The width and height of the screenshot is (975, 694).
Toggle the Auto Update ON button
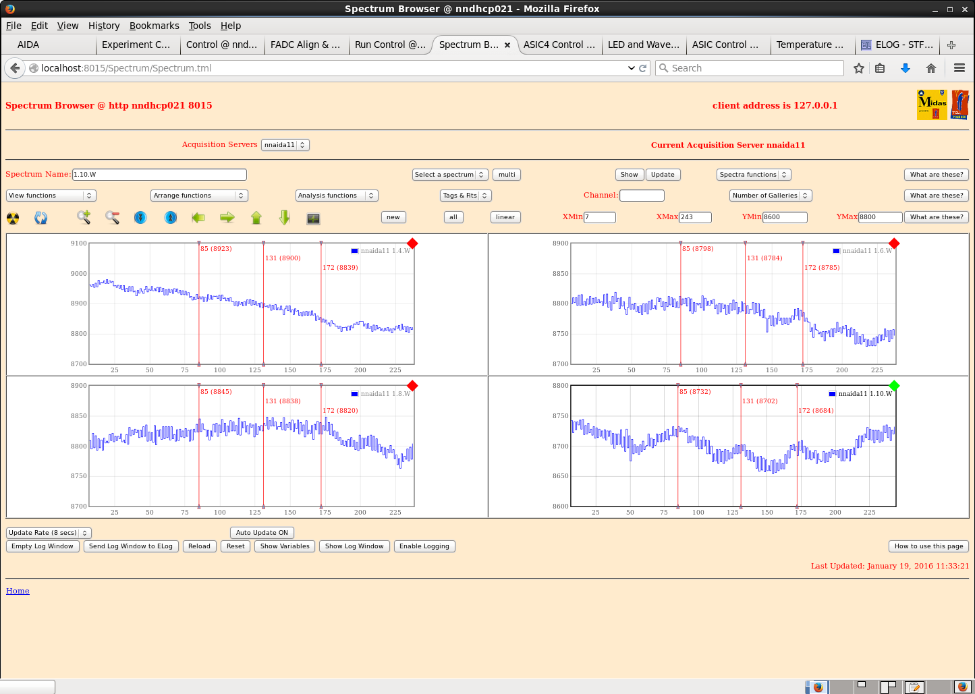click(262, 533)
